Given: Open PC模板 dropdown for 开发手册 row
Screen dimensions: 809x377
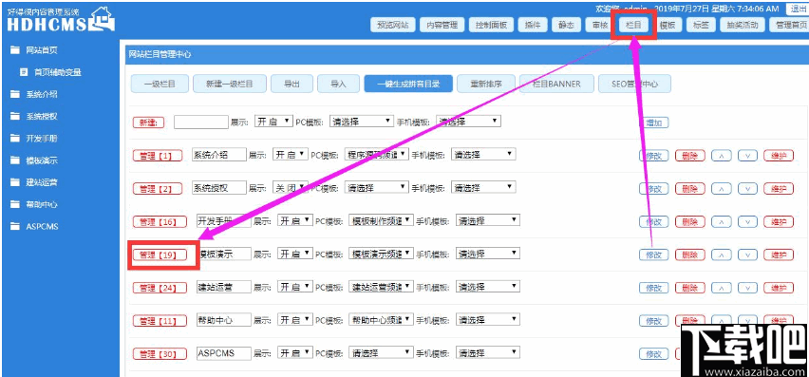Looking at the screenshot, I should click(381, 220).
